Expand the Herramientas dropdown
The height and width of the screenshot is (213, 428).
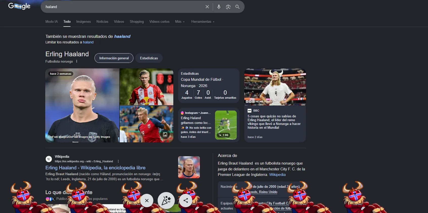(203, 21)
